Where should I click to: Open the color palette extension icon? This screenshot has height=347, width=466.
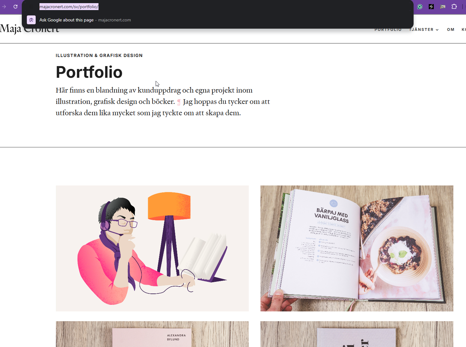click(x=443, y=7)
